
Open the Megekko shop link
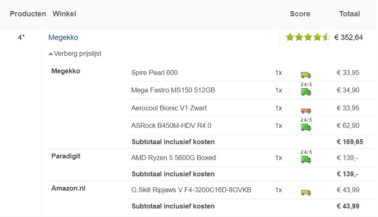coord(63,37)
